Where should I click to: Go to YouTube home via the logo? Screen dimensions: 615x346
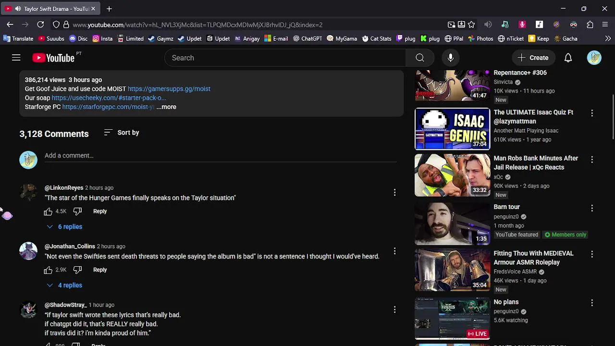point(53,58)
